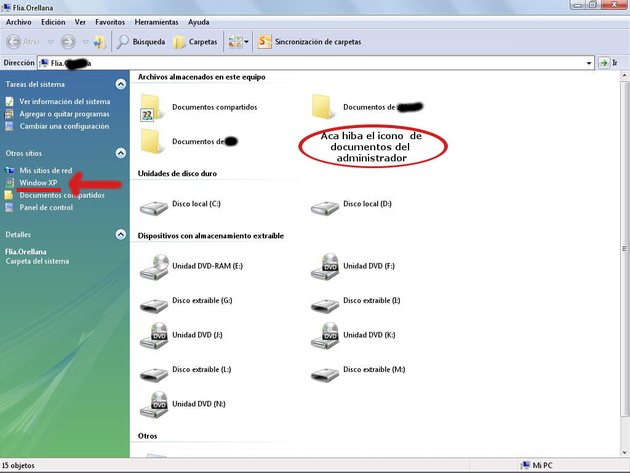Image resolution: width=630 pixels, height=473 pixels.
Task: Select the Documentos compartidos shared folder icon
Action: (x=153, y=107)
